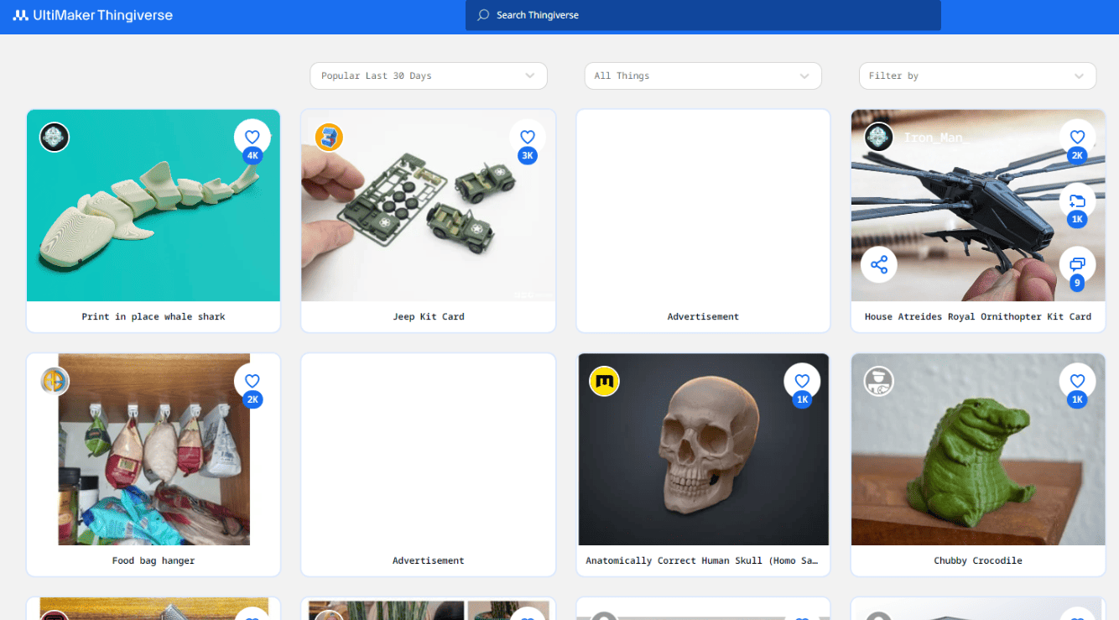Click the 1K collections badge on Ornithopter card

tap(1077, 220)
